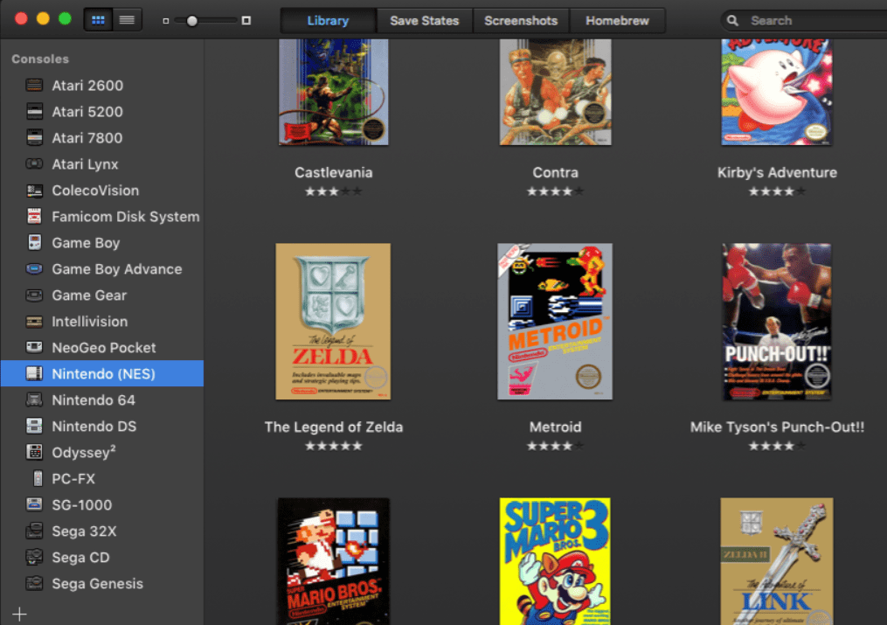Click the search magnifier icon
Screen dimensions: 887x625
(732, 21)
